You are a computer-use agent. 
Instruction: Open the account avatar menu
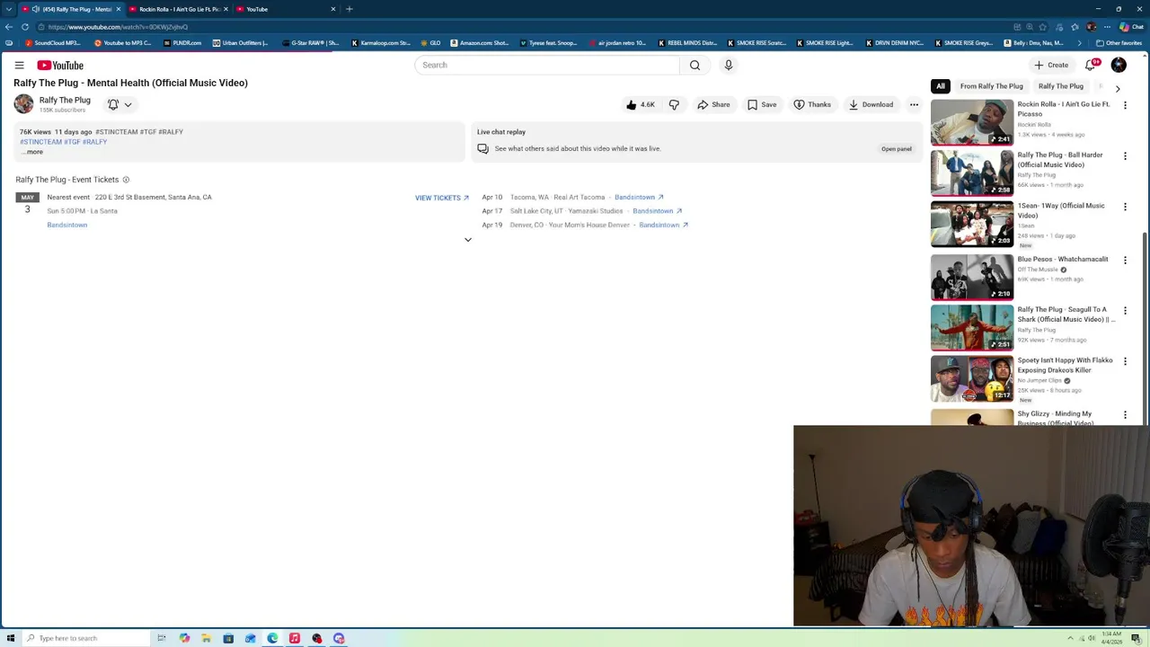point(1119,65)
